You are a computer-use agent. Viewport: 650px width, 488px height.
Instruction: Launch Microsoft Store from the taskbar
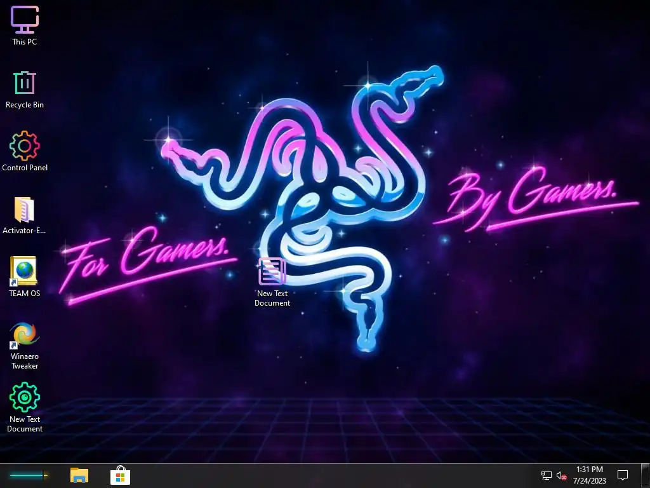(x=120, y=475)
